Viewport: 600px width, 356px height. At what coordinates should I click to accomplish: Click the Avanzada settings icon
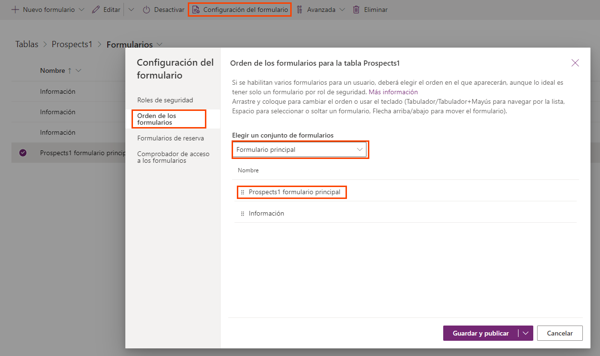(300, 9)
